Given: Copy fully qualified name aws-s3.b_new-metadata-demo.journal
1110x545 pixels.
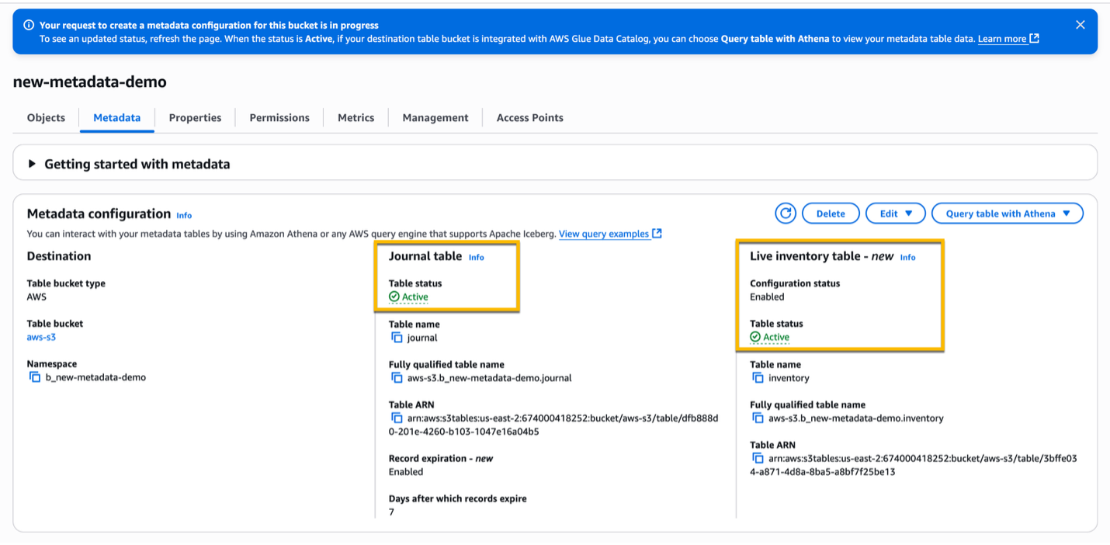Looking at the screenshot, I should [397, 378].
